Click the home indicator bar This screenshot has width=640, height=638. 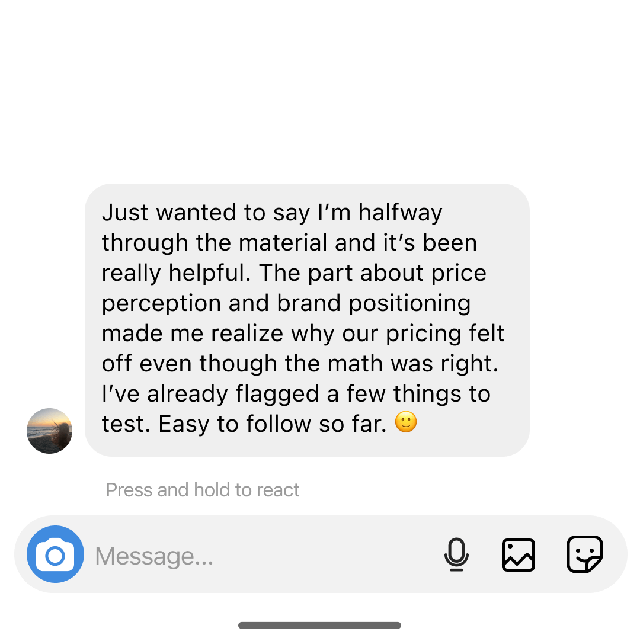320,625
